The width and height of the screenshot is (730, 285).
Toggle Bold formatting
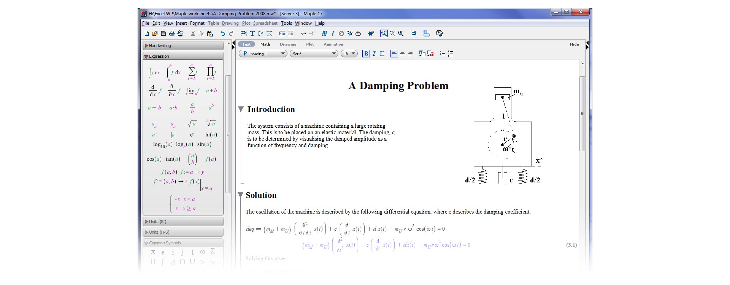pos(366,54)
